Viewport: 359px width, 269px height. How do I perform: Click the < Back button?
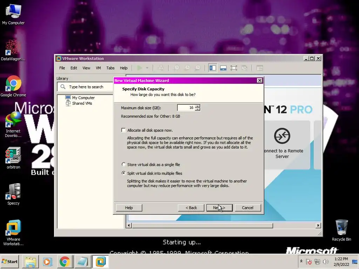(191, 208)
